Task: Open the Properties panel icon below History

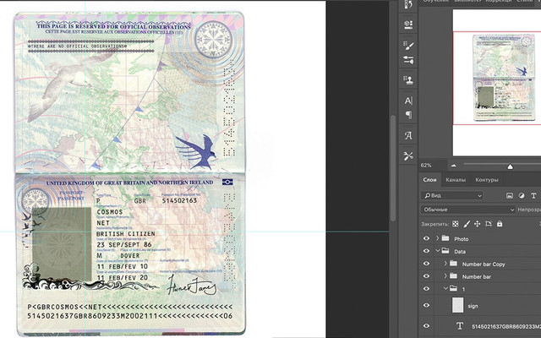Action: (408, 25)
